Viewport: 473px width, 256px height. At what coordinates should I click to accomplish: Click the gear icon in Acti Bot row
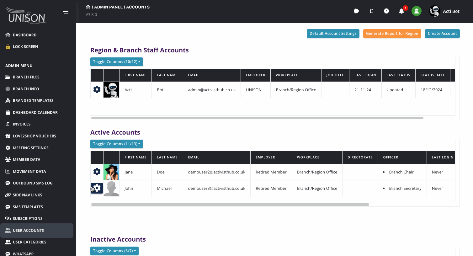97,90
